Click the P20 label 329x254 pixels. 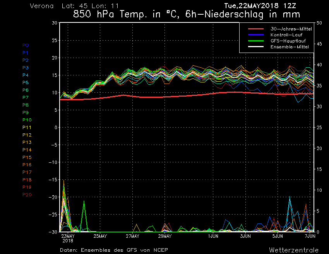point(27,195)
